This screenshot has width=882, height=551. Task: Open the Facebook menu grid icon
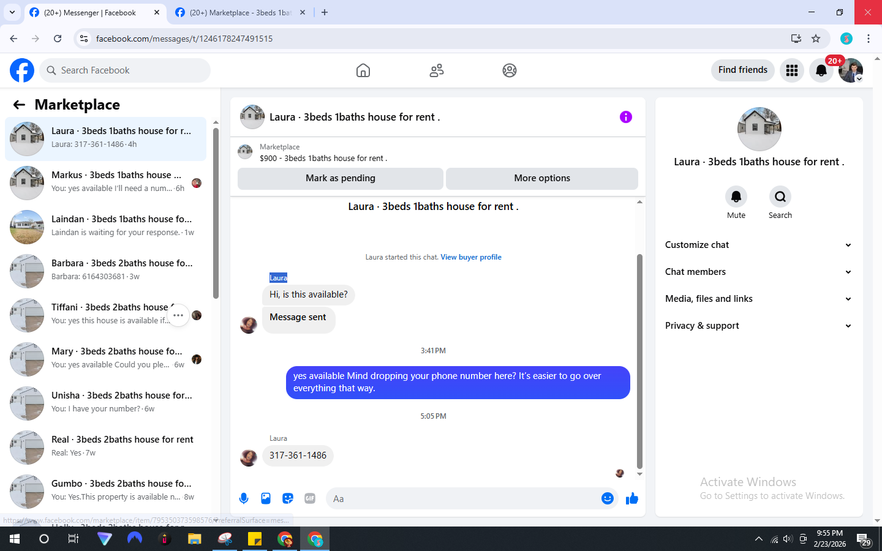click(x=792, y=70)
